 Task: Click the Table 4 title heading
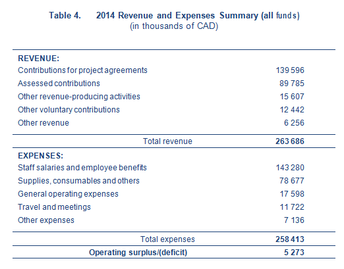point(174,16)
